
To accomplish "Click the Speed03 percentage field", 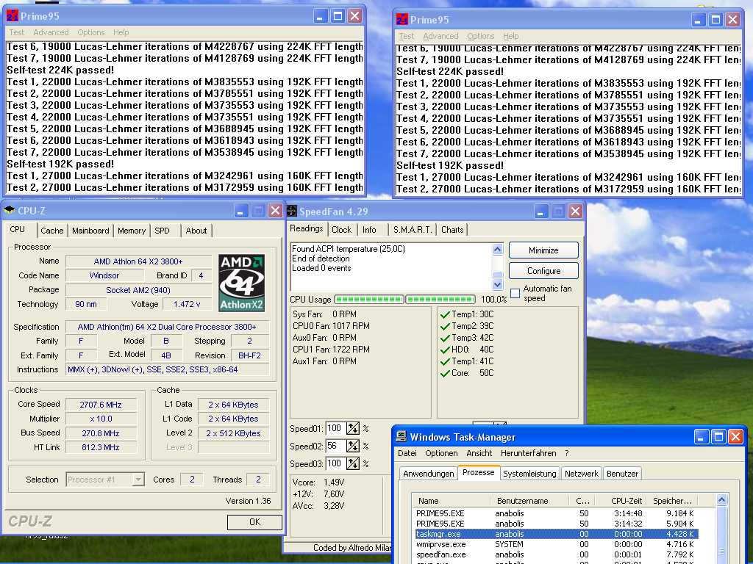I will pyautogui.click(x=335, y=464).
